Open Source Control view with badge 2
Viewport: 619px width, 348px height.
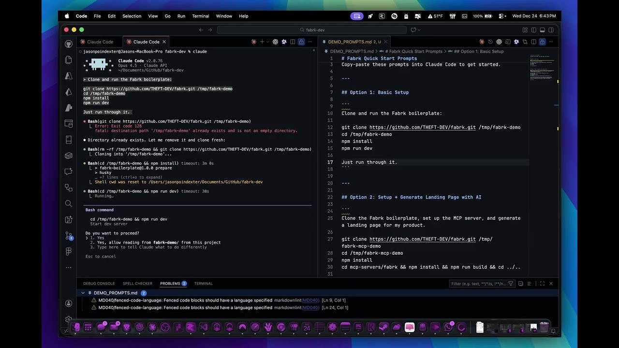pyautogui.click(x=69, y=235)
